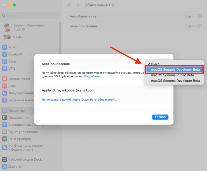Click the Обновление ПО title

point(99,5)
